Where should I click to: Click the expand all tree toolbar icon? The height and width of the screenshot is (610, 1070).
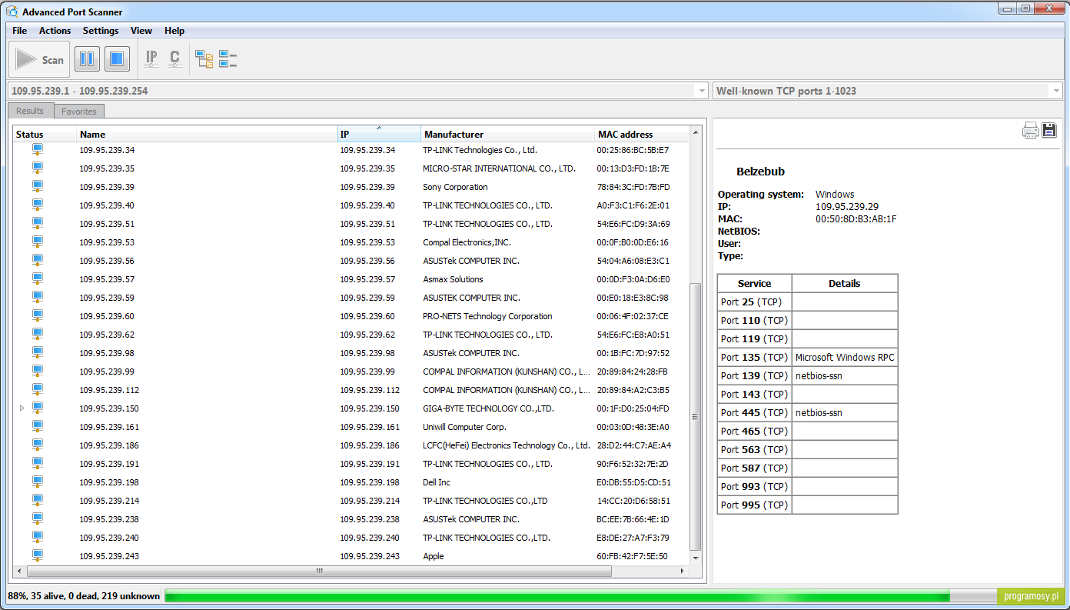click(204, 58)
